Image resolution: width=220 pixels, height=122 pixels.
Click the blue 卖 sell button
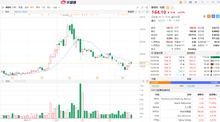pyautogui.click(x=213, y=16)
